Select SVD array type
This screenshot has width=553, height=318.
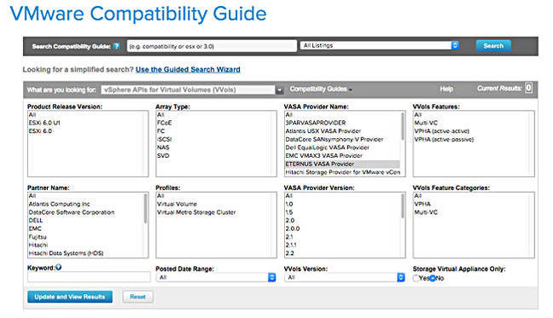click(x=163, y=156)
